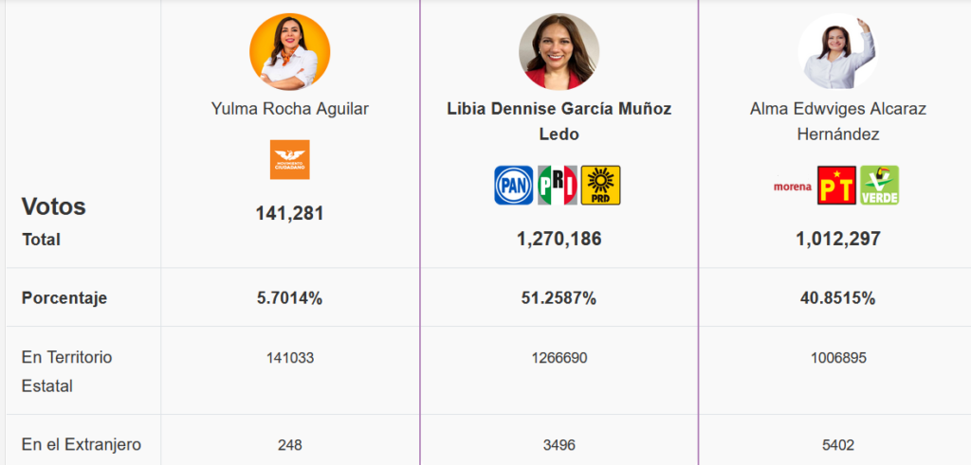Click the En Territorio Estatal row label
This screenshot has width=971, height=465.
(66, 371)
